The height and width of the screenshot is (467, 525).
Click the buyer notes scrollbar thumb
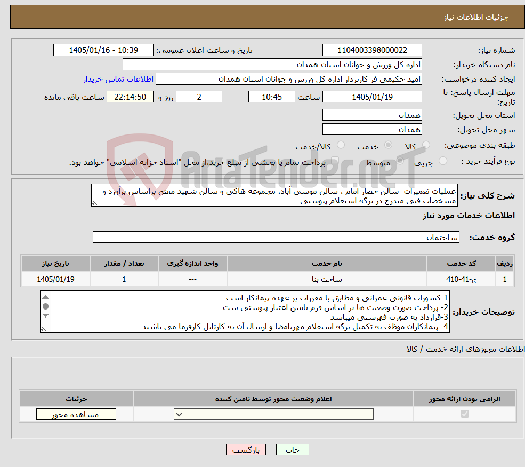46,306
